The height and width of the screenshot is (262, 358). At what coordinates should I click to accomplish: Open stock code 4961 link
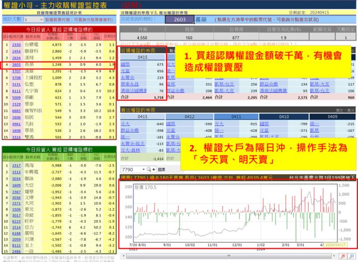click(16, 124)
